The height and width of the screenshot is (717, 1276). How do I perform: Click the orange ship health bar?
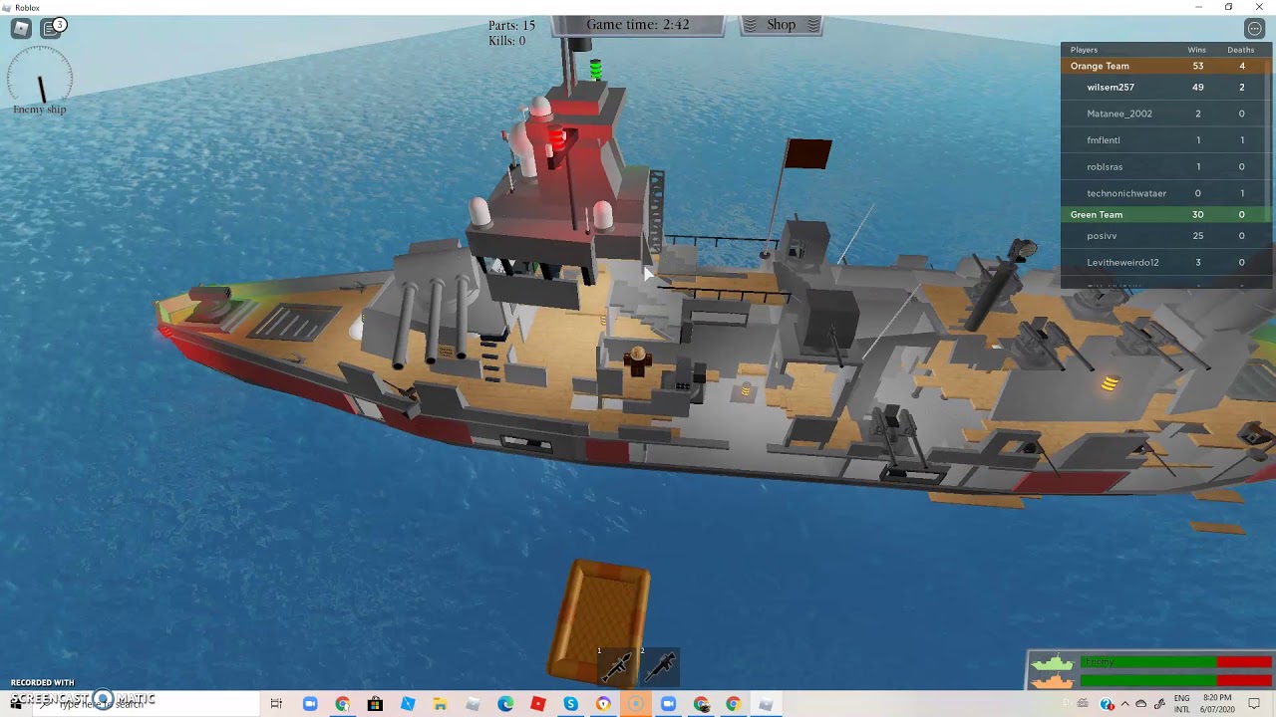pos(1175,681)
